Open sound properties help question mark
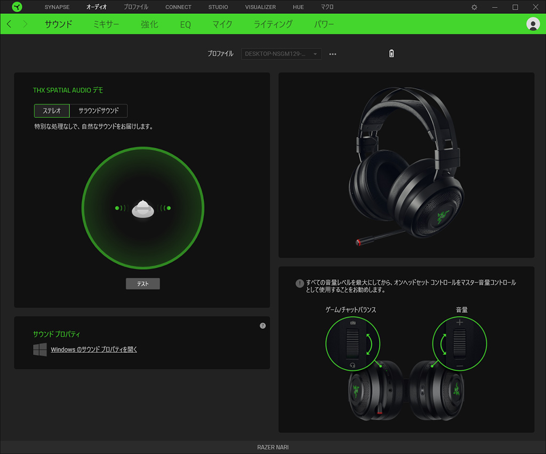 pos(262,326)
